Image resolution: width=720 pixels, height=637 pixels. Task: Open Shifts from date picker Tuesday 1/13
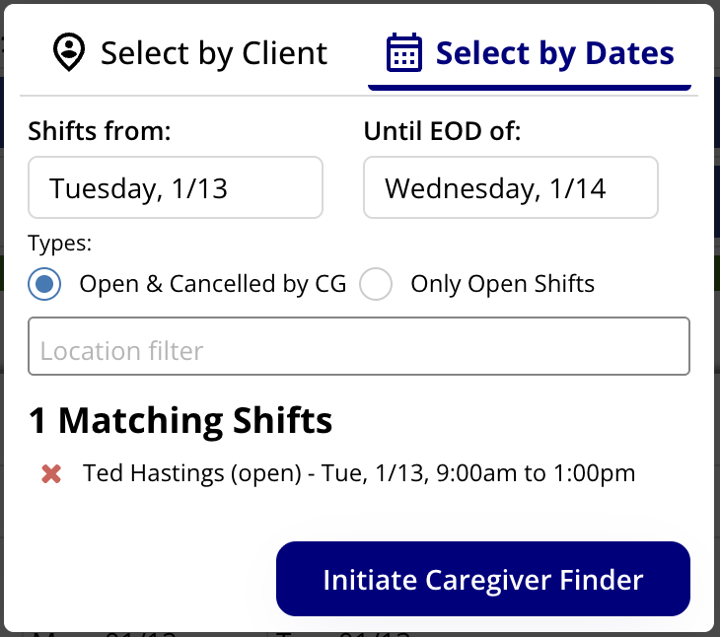[176, 187]
